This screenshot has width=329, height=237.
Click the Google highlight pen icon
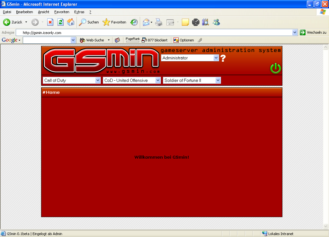(x=200, y=40)
